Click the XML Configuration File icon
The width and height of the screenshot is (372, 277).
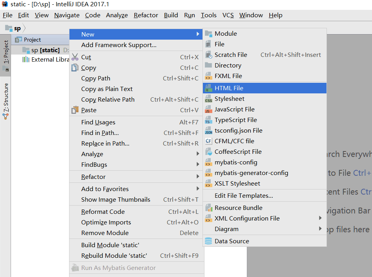tap(208, 219)
